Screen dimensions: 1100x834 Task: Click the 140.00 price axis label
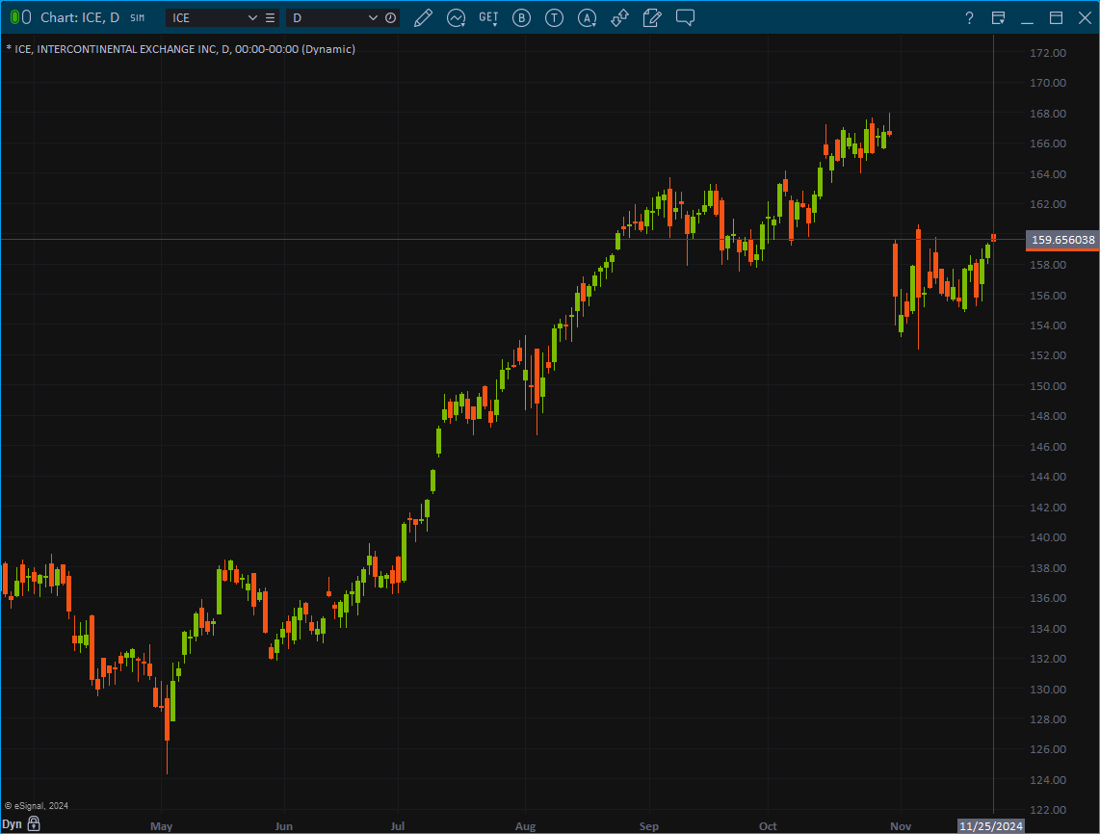pos(1047,537)
